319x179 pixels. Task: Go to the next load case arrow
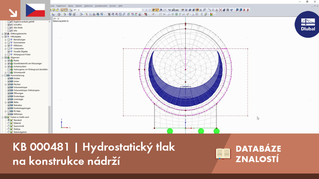(x=150, y=10)
